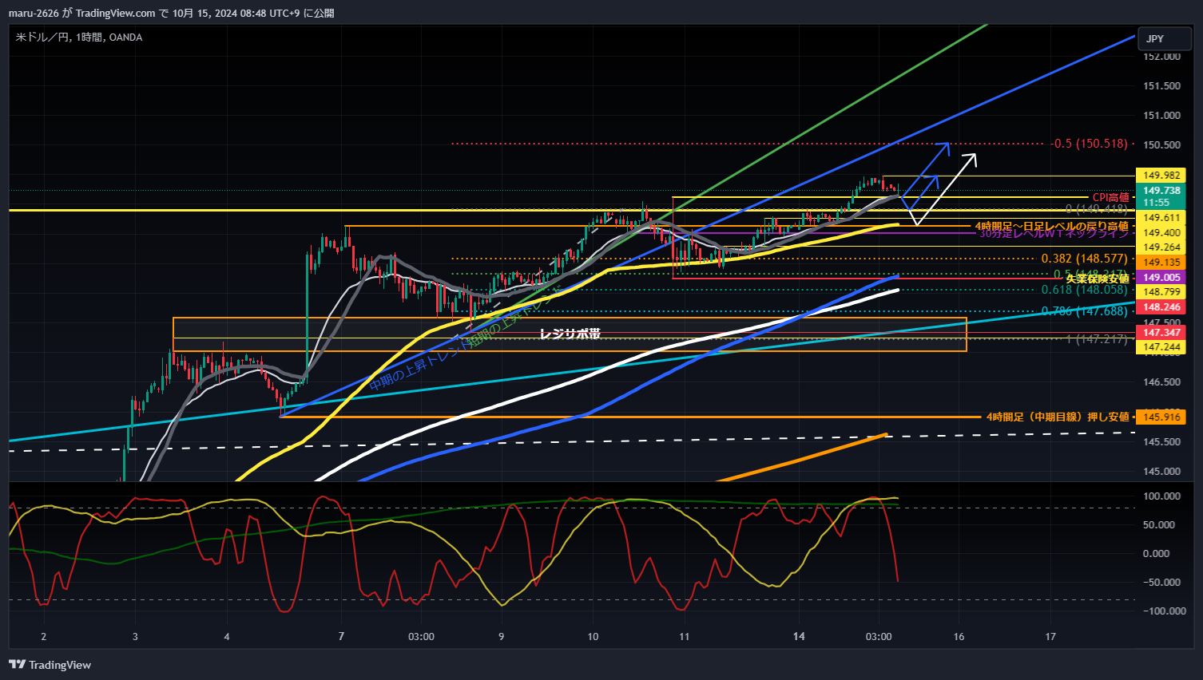Select the 4時間足（中期目線）押し安値 label
1203x680 pixels.
point(1058,417)
